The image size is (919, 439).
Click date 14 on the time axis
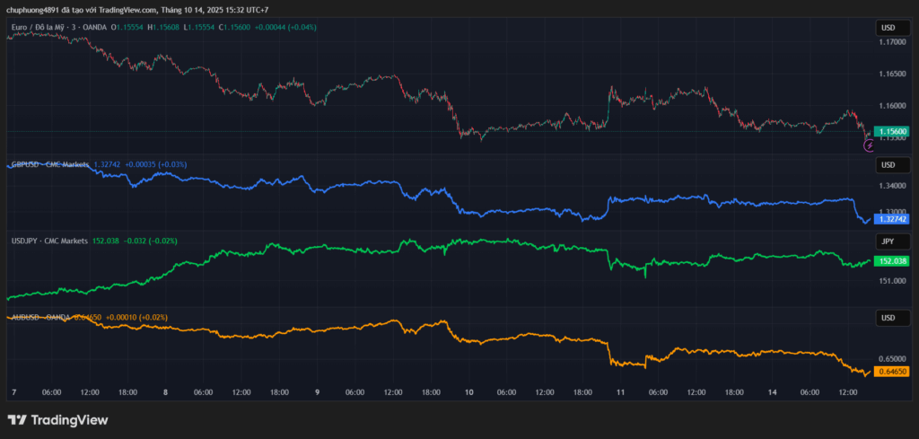(x=771, y=392)
